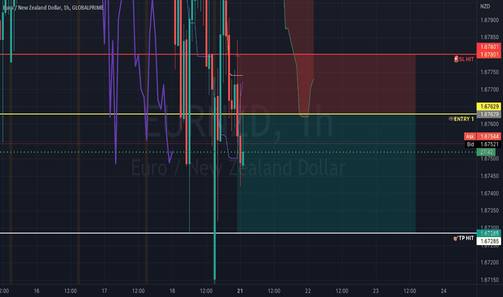The height and width of the screenshot is (297, 503).
Task: Click the 1.67750 price axis value
Action: (x=490, y=72)
